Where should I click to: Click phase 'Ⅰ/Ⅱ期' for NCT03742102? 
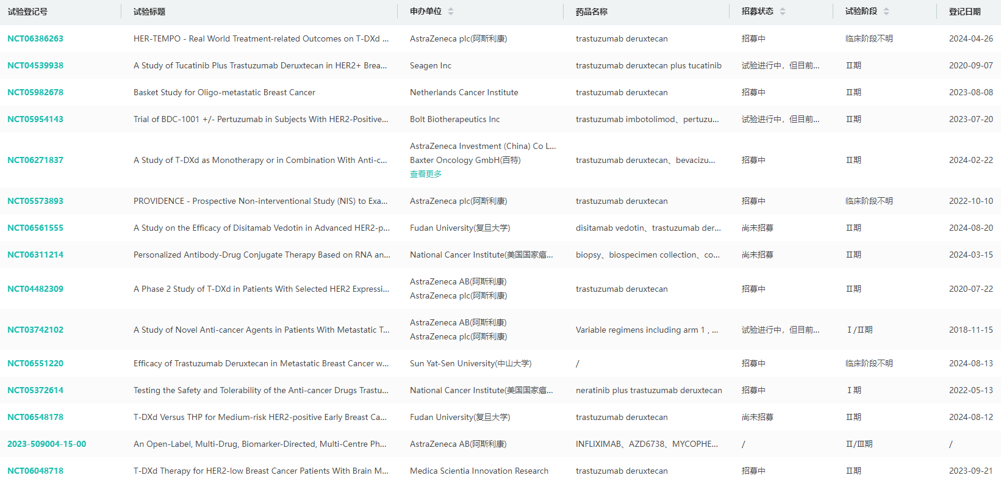point(859,330)
